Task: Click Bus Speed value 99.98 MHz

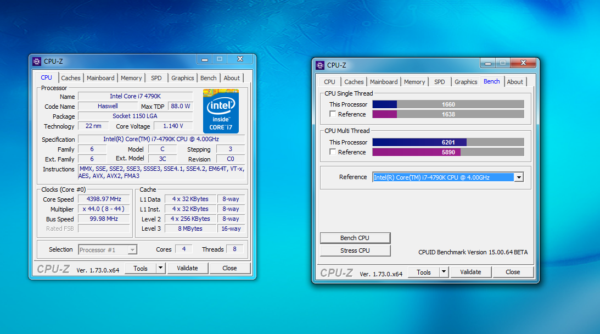Action: click(x=104, y=219)
